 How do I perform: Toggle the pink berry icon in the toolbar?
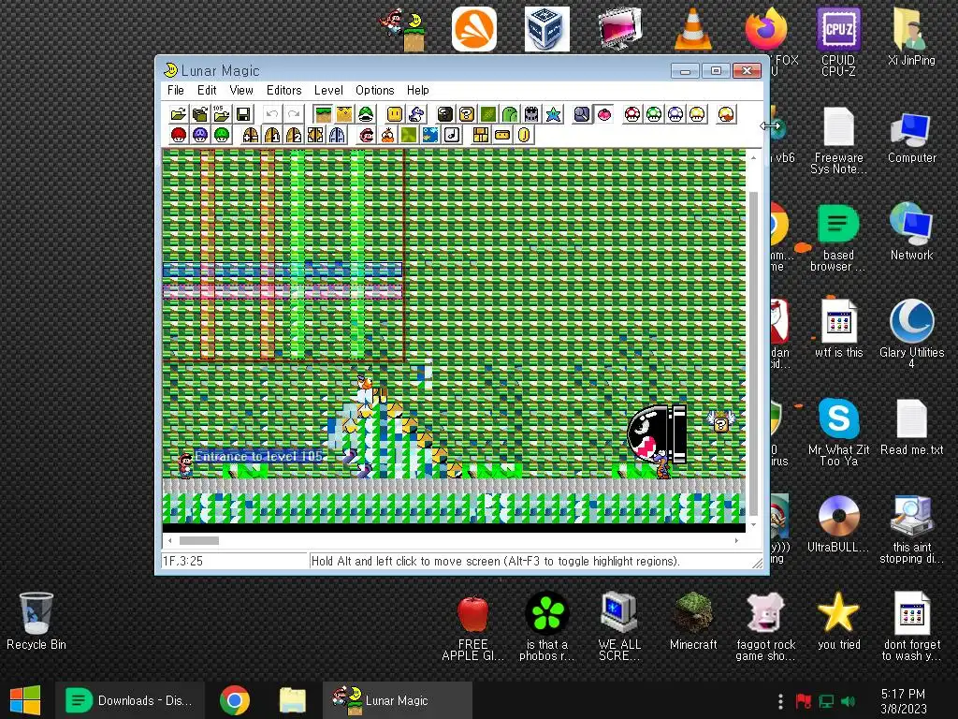coord(604,114)
